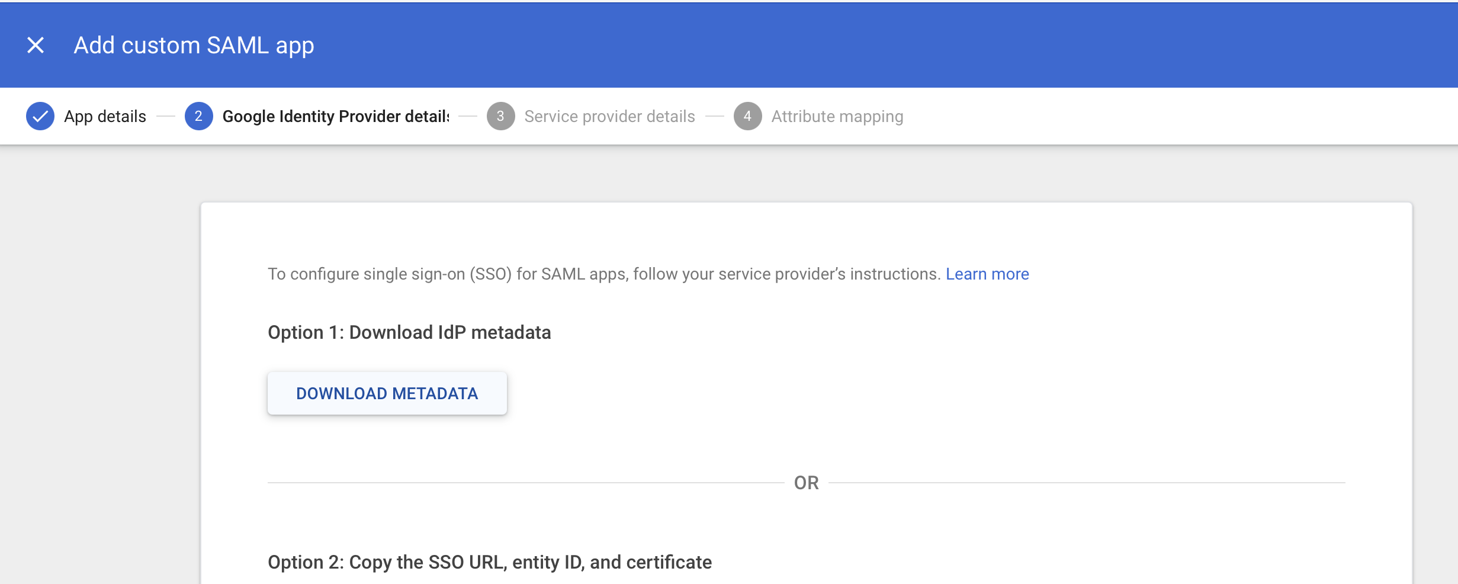Click the Download Metadata button
This screenshot has width=1458, height=584.
pyautogui.click(x=387, y=393)
